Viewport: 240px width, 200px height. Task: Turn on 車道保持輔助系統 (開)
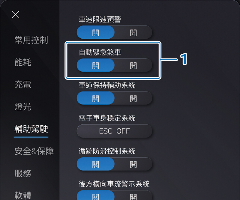[133, 98]
